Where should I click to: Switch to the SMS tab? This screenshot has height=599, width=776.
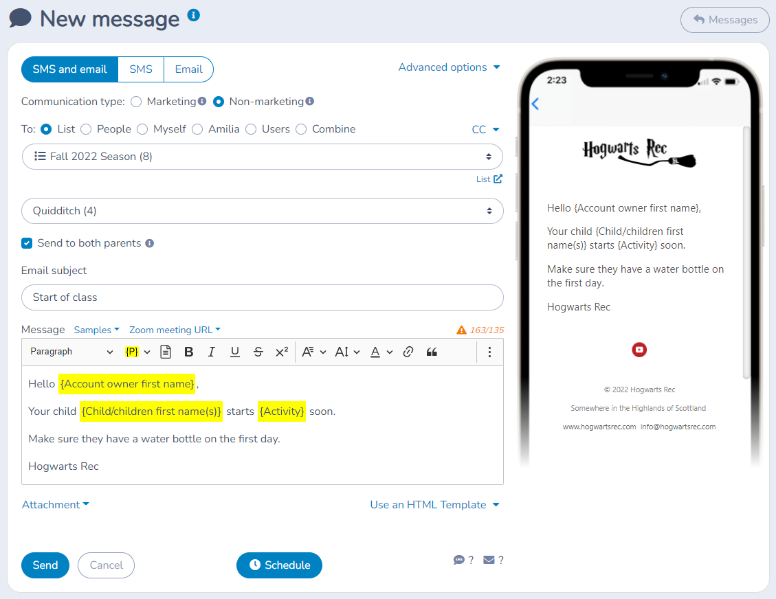click(x=141, y=69)
